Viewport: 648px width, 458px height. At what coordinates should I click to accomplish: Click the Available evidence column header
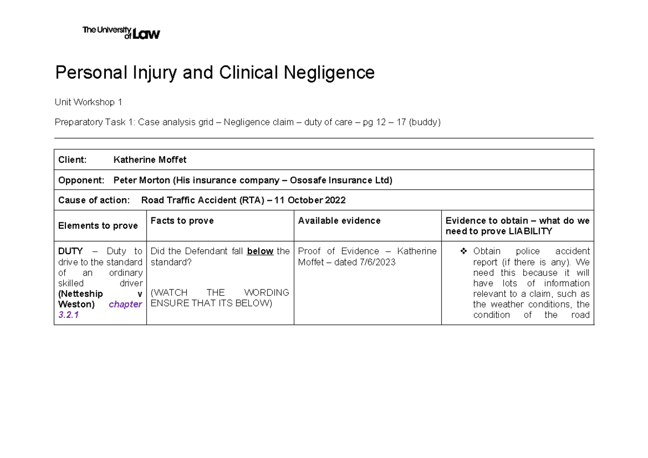coord(368,225)
